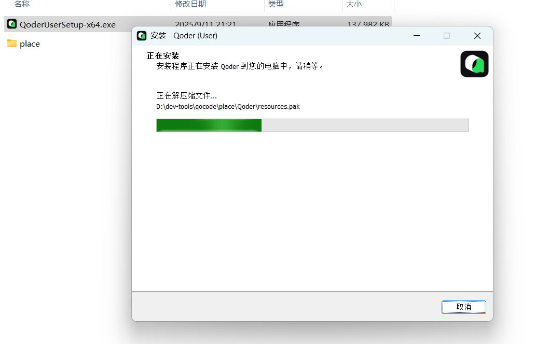Screen dimensions: 535x344
Task: Minimize the Qoder installer window
Action: click(417, 36)
